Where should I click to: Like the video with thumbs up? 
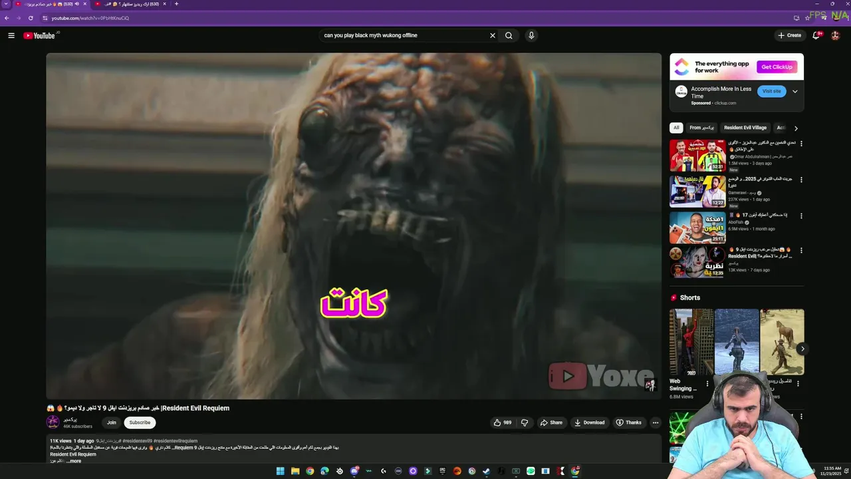[x=503, y=422]
